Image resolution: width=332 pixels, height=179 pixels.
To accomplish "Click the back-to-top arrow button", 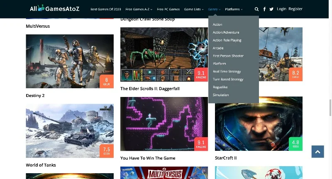I will (x=317, y=152).
